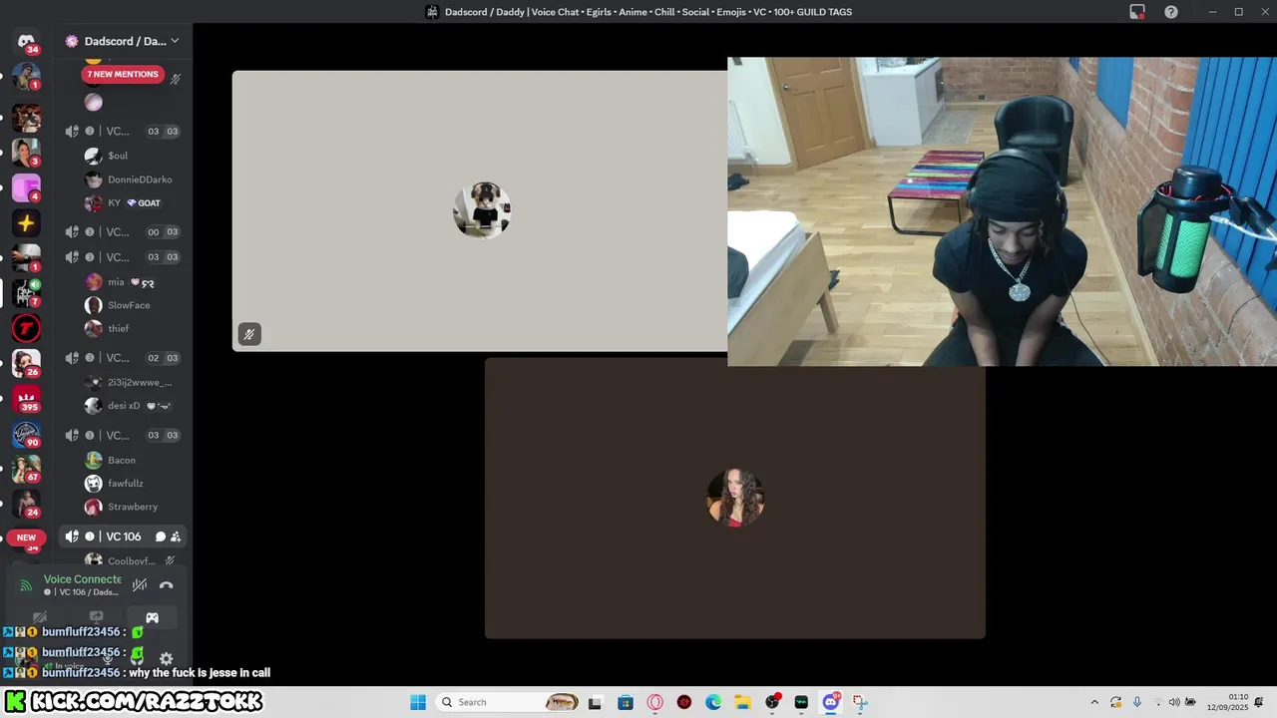Open Snipping Tool on taskbar

860,702
